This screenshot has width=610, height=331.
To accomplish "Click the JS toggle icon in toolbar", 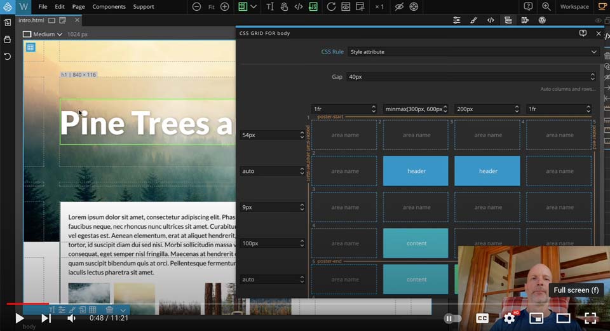I will (x=314, y=7).
